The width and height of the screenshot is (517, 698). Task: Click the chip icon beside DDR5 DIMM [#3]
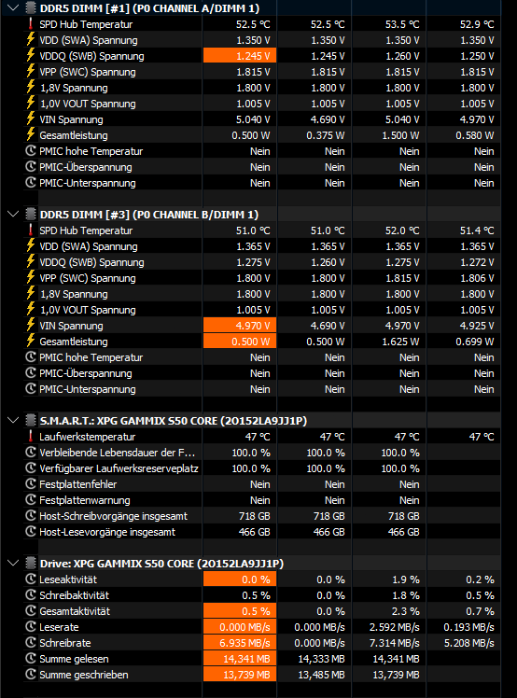[x=30, y=214]
